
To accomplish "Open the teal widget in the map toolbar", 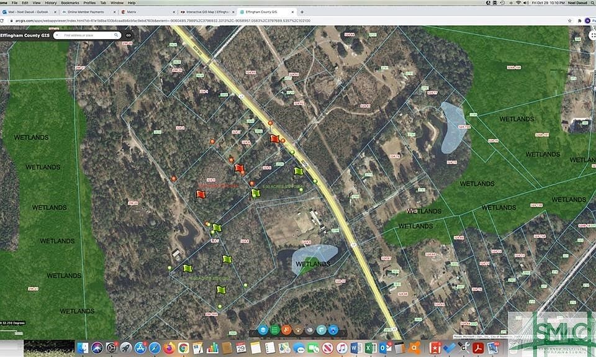I will (322, 330).
